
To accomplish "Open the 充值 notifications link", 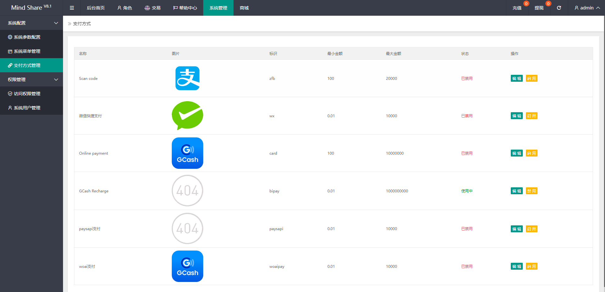I will point(517,8).
